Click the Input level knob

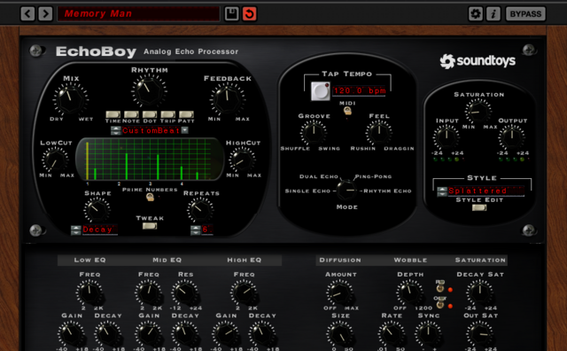point(447,137)
